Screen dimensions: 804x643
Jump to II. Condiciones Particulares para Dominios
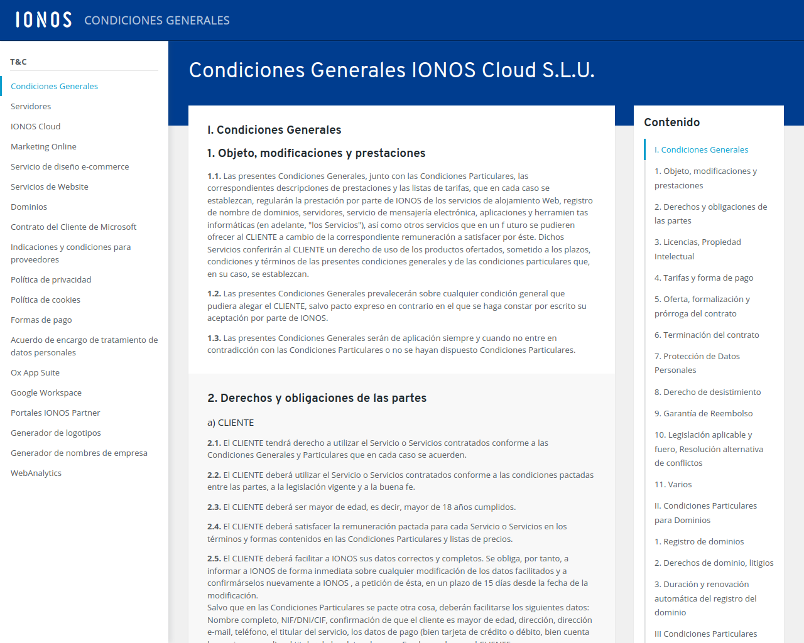[x=705, y=513]
